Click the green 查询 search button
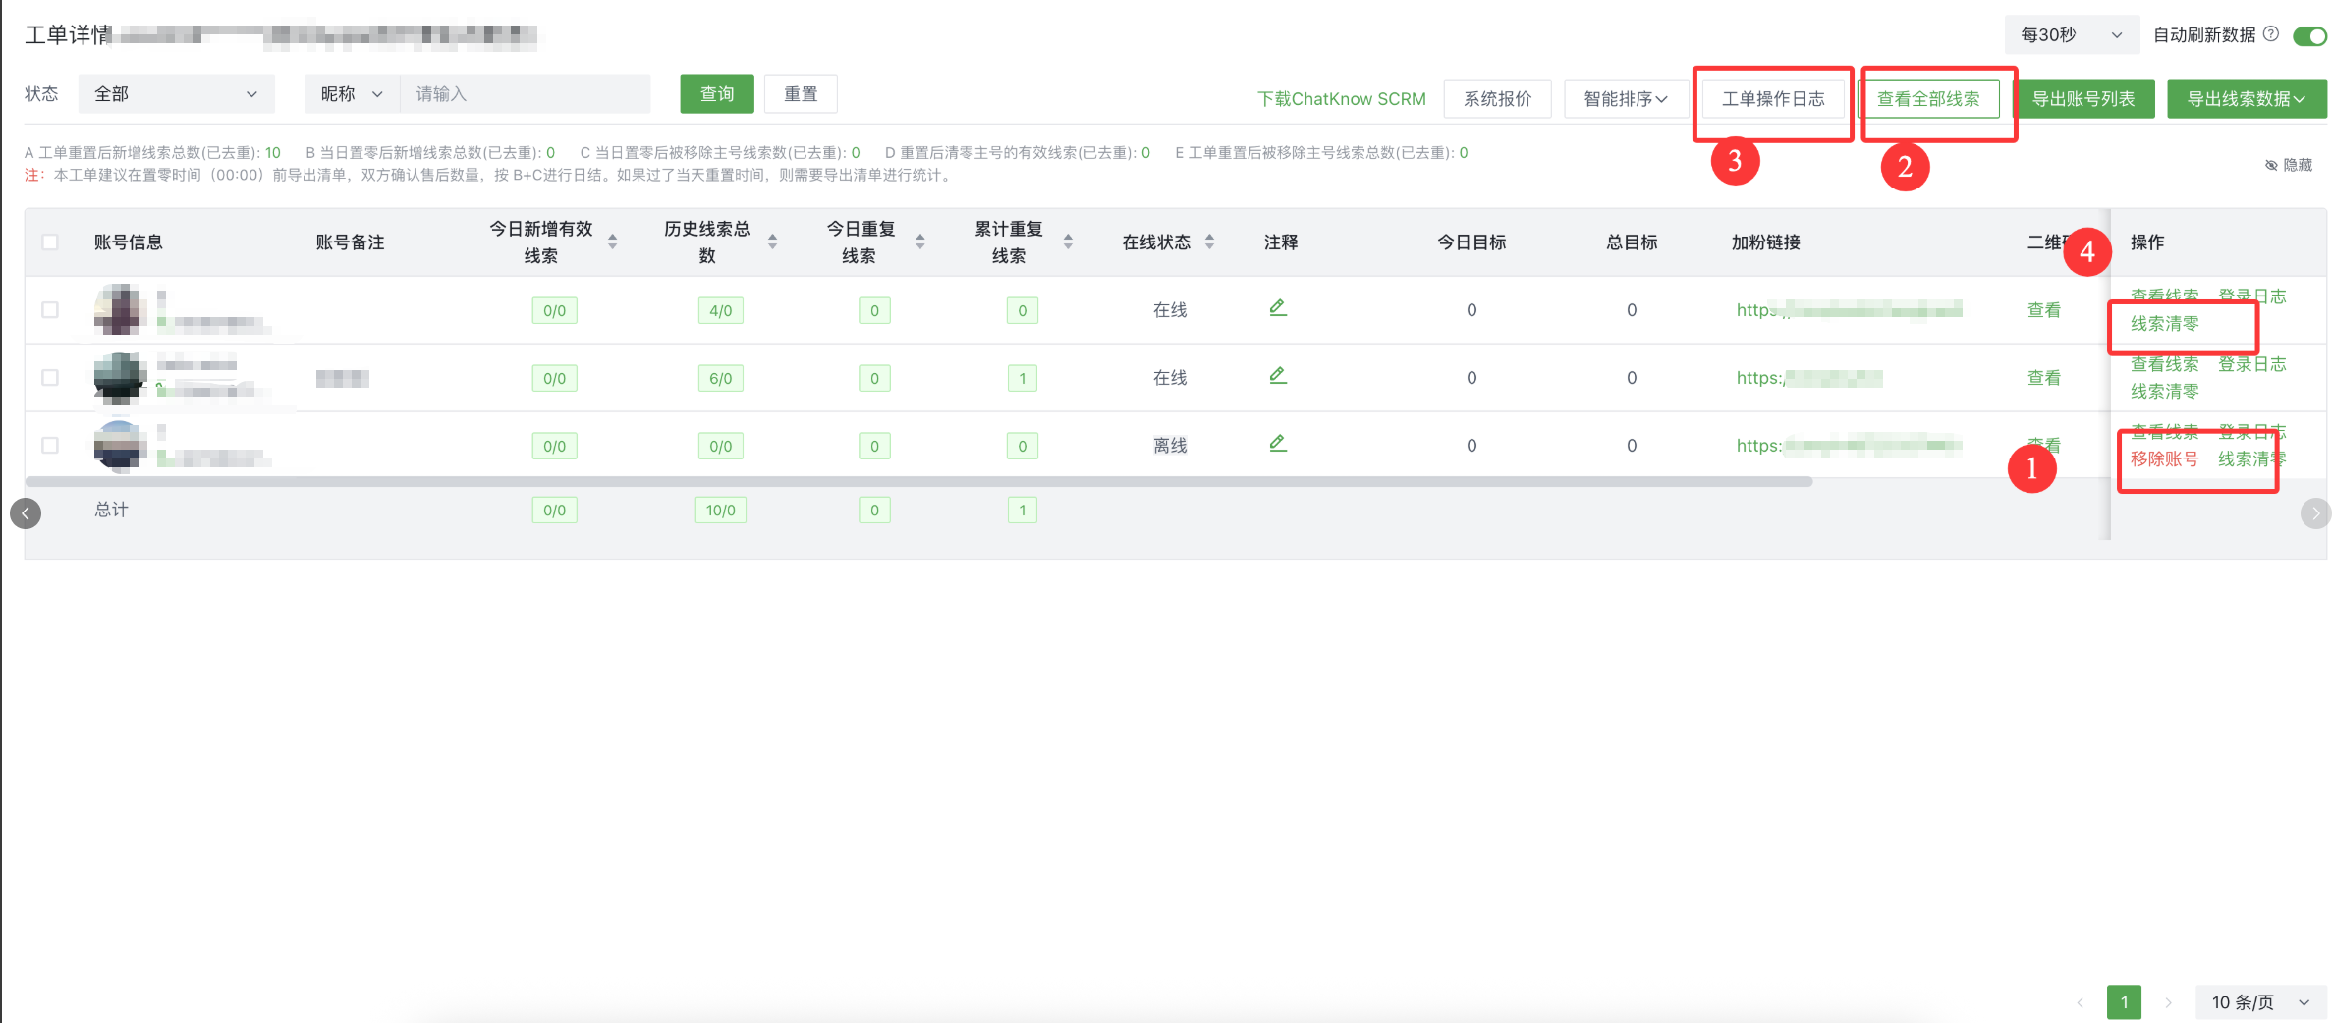The height and width of the screenshot is (1023, 2332). click(717, 94)
